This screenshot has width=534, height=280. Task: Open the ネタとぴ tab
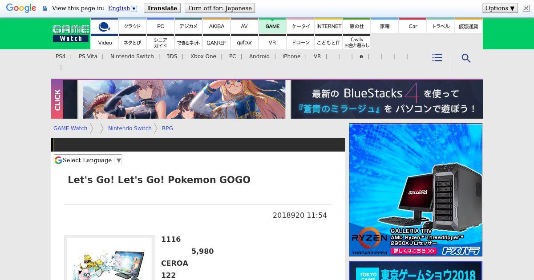[x=132, y=42]
